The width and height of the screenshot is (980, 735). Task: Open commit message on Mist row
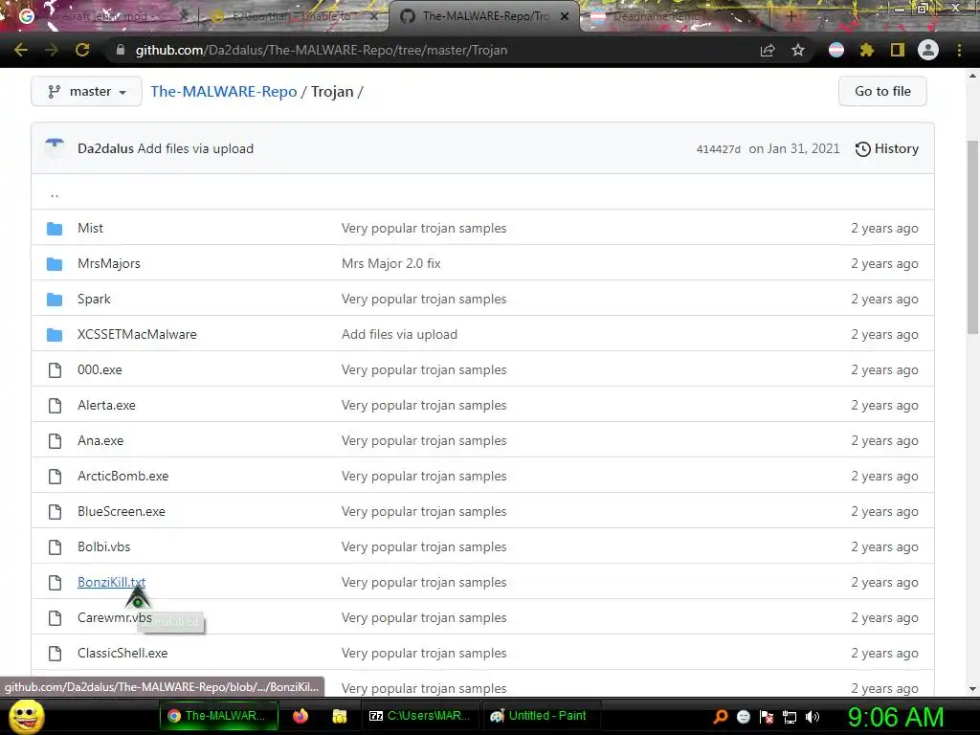click(x=424, y=228)
